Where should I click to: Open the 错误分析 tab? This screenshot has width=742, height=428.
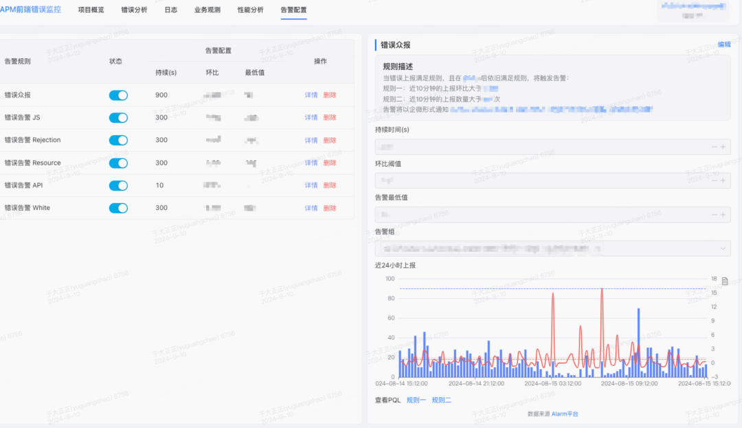[x=134, y=10]
